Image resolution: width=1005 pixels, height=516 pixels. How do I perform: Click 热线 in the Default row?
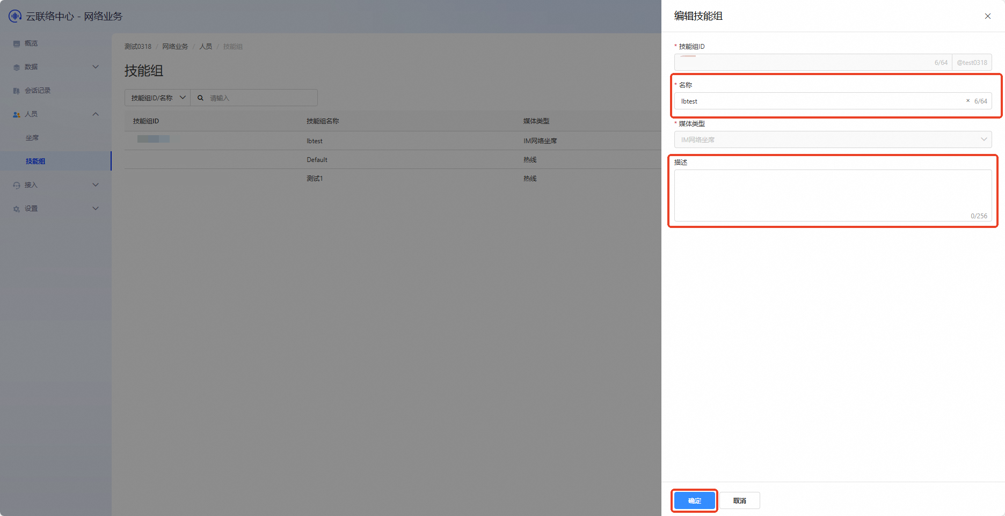530,160
